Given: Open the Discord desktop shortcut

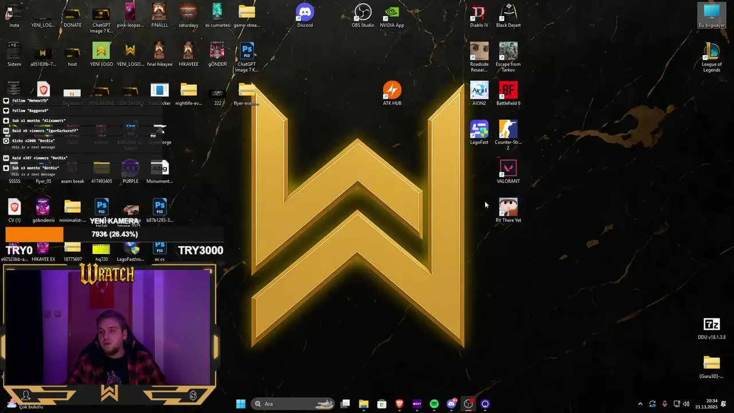Looking at the screenshot, I should pyautogui.click(x=305, y=15).
